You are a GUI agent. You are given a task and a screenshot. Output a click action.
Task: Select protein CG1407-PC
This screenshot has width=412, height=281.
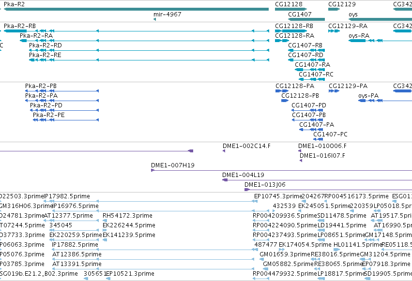(x=331, y=134)
